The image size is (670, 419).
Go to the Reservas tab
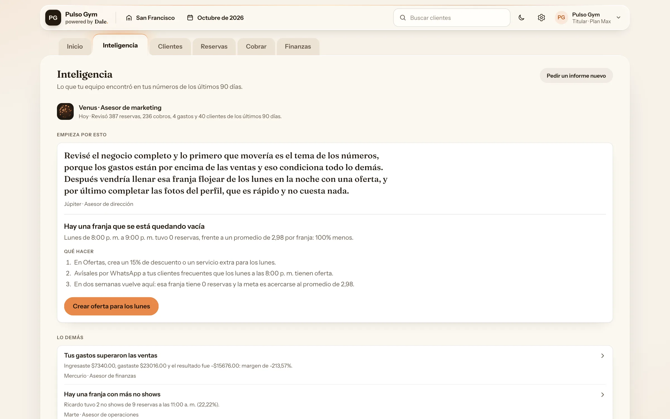(x=214, y=46)
